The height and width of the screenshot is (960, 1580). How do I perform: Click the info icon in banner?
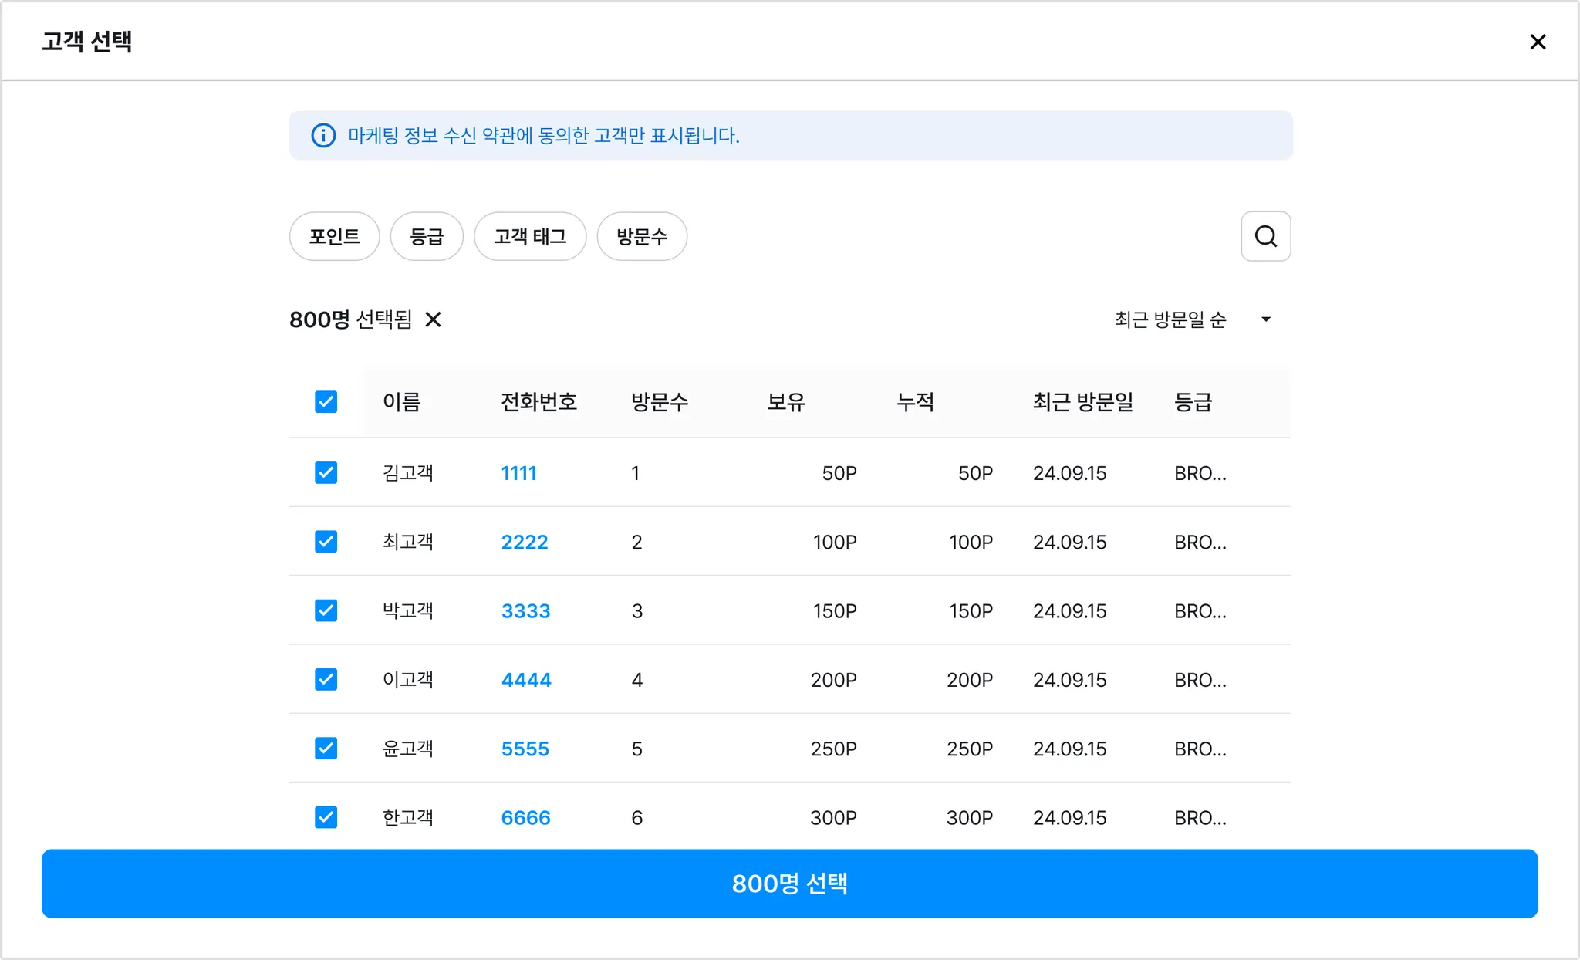(x=323, y=136)
